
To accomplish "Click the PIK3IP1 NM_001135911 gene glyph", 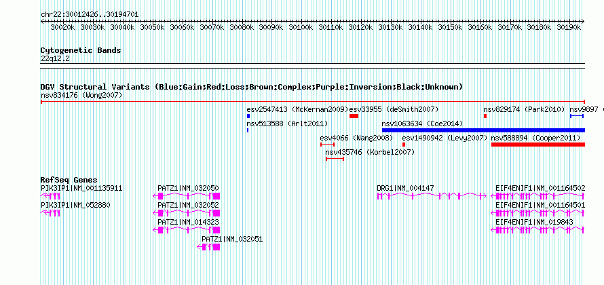I will coord(50,196).
